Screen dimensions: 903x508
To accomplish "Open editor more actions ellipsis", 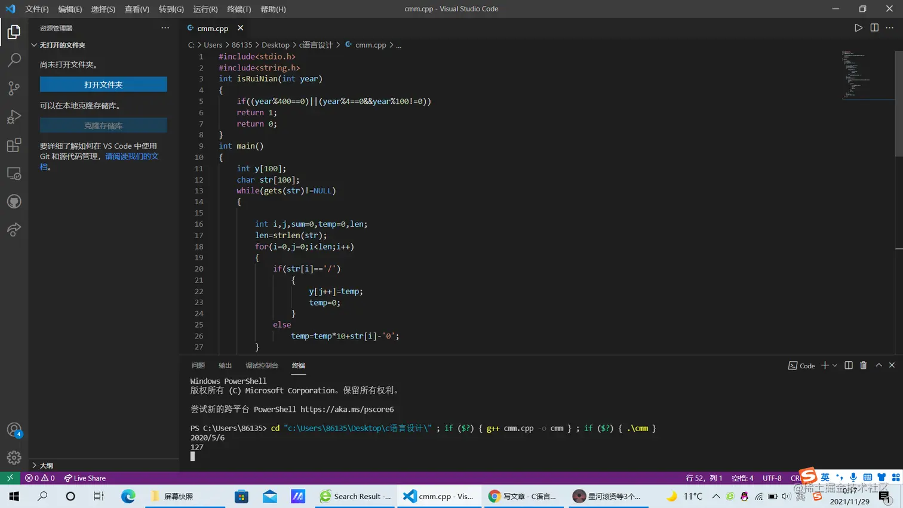I will pyautogui.click(x=889, y=28).
